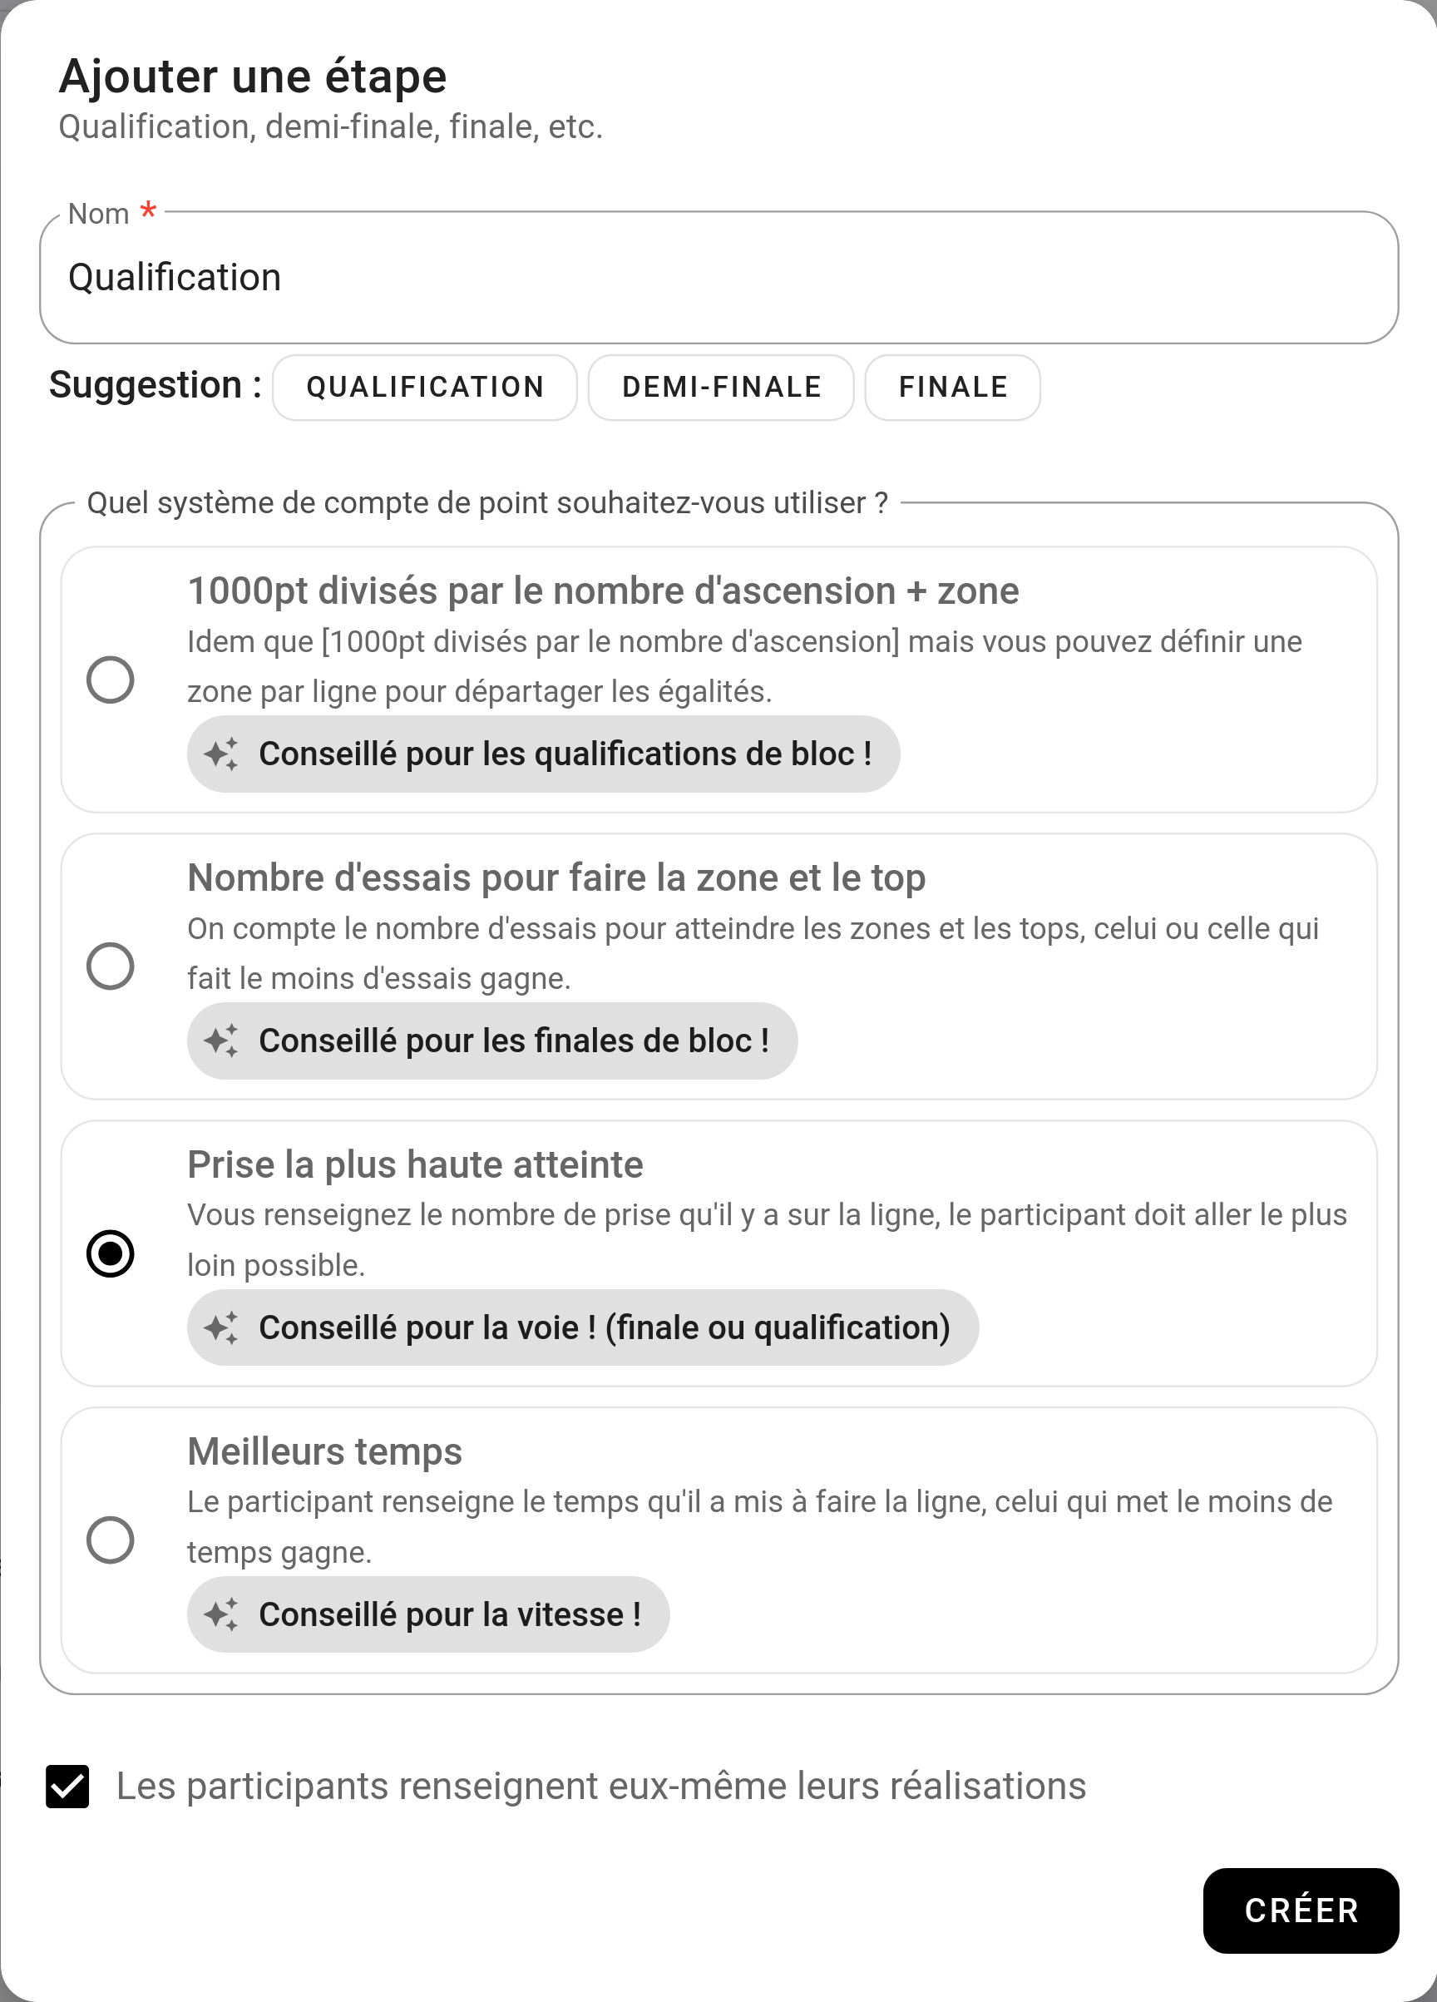Click sparkle icon on vitesse recommendation chip
The width and height of the screenshot is (1437, 2002).
(220, 1614)
